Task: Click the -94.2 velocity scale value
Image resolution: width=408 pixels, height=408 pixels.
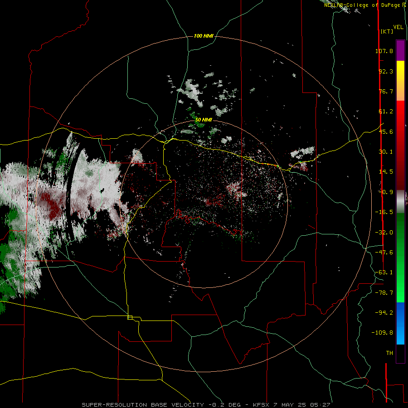Action: coord(384,313)
